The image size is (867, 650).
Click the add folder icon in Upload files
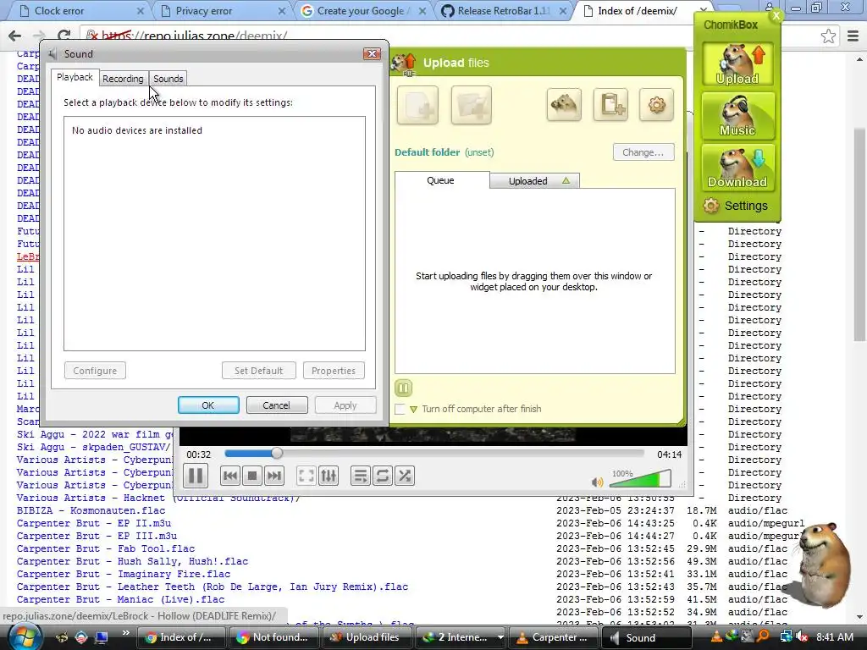471,105
